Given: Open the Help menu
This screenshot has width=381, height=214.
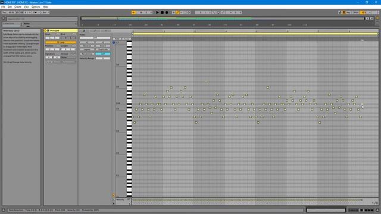Looking at the screenshot, I should coord(45,7).
